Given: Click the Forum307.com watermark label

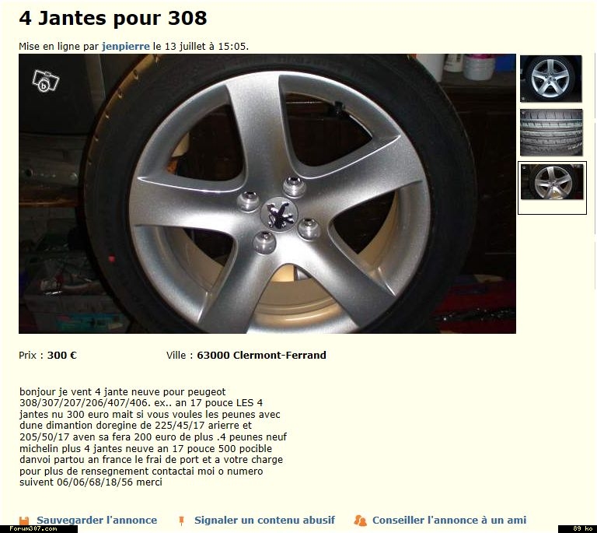Looking at the screenshot, I should tap(33, 529).
